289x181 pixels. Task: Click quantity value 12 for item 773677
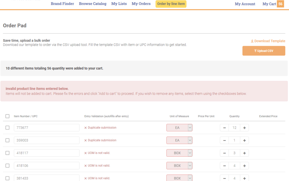point(234,128)
